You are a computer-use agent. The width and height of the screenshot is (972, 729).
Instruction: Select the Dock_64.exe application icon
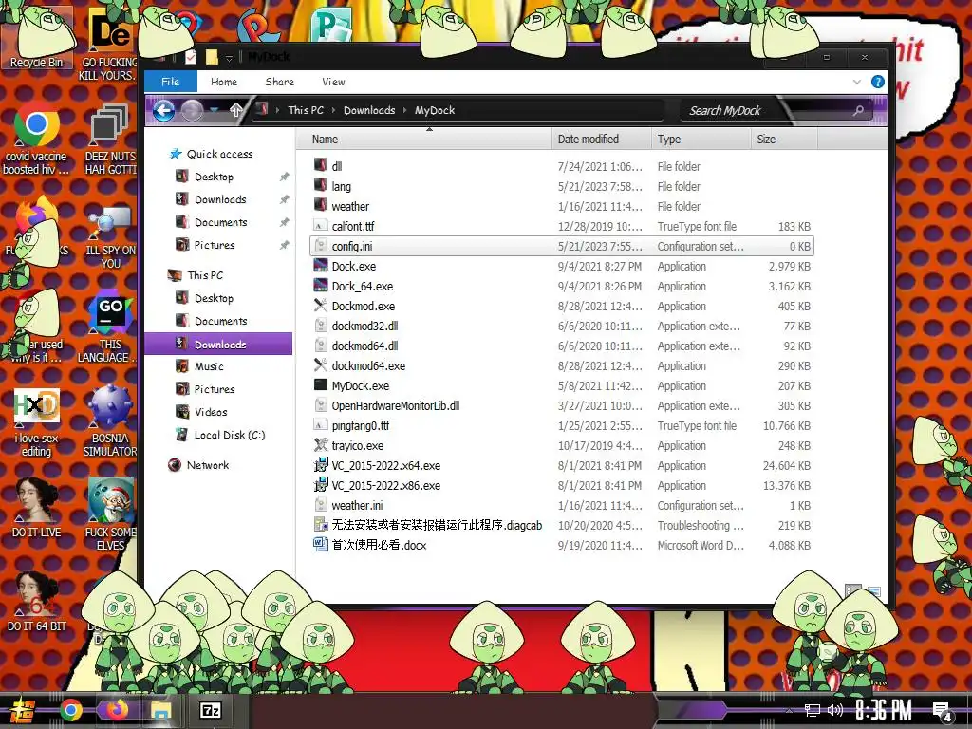point(321,286)
